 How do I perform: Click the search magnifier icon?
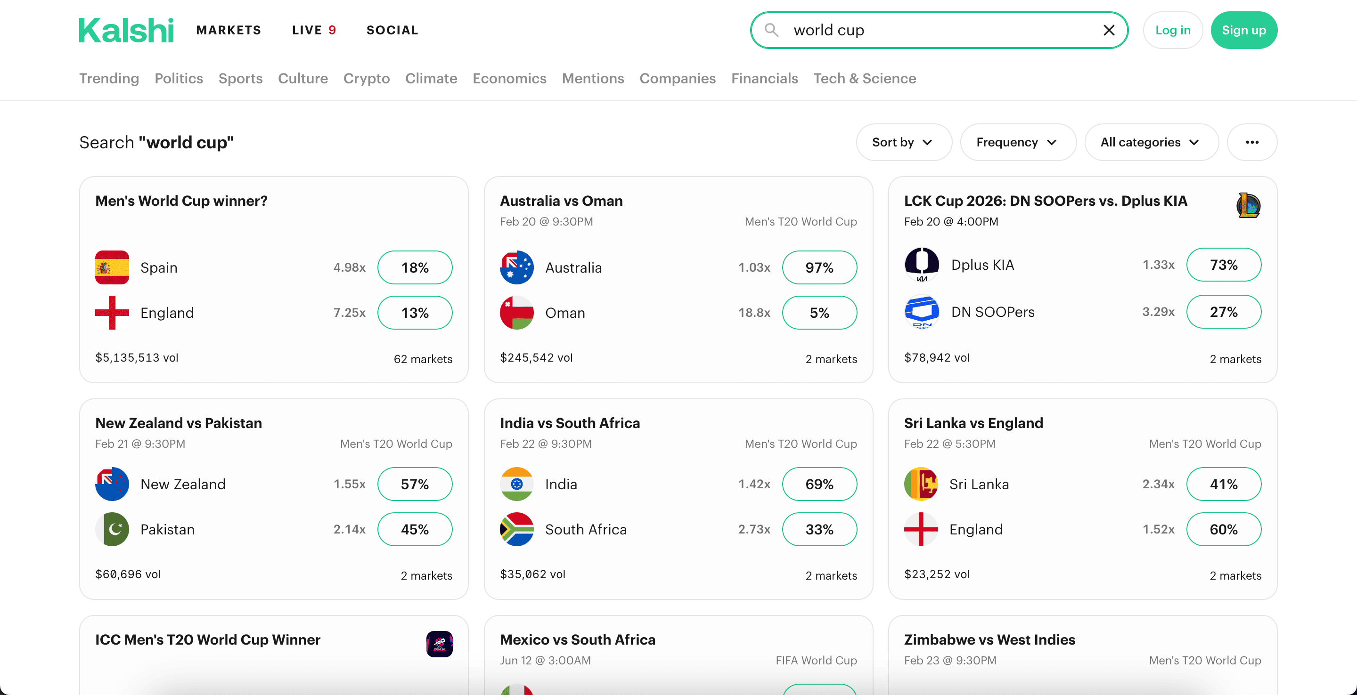[771, 30]
